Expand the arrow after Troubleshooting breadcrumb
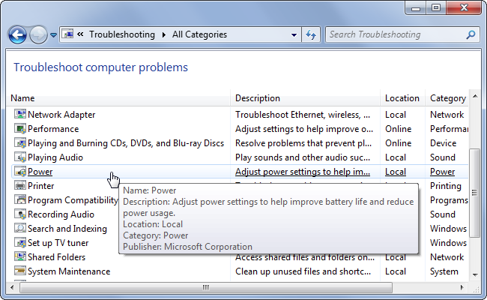 tap(163, 34)
